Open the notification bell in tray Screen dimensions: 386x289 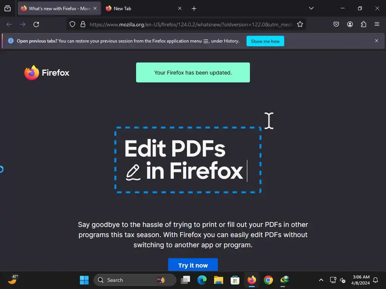376,280
